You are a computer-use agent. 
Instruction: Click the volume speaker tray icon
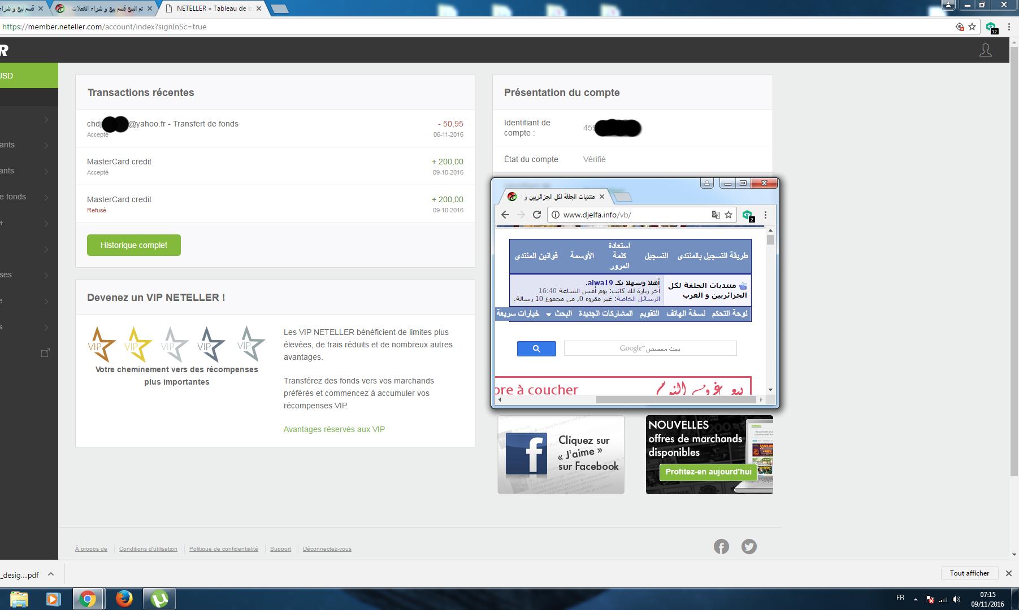pos(956,599)
